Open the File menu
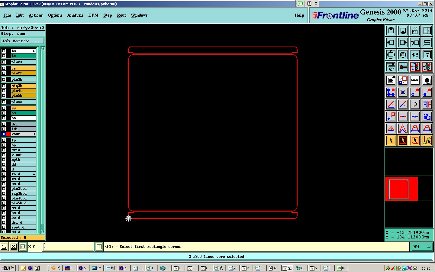Image resolution: width=435 pixels, height=272 pixels. tap(7, 15)
